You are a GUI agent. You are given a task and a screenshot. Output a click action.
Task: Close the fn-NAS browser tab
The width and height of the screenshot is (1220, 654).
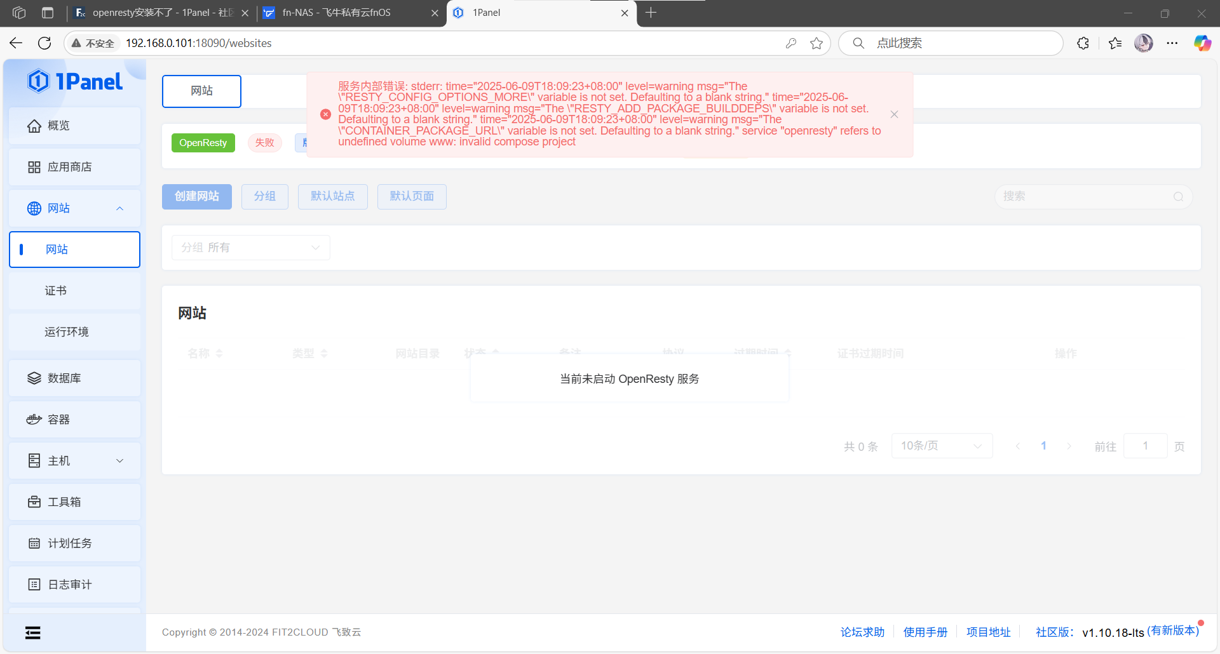pyautogui.click(x=435, y=13)
